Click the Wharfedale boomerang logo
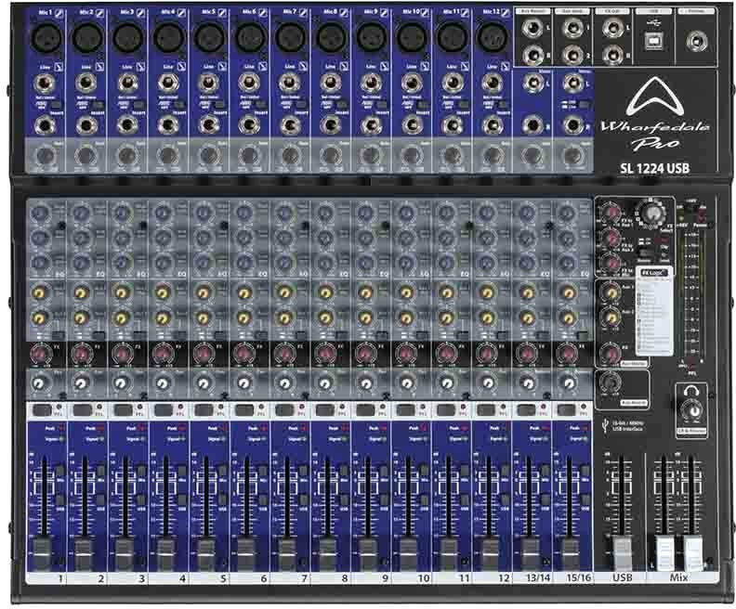736x609 pixels. 655,97
